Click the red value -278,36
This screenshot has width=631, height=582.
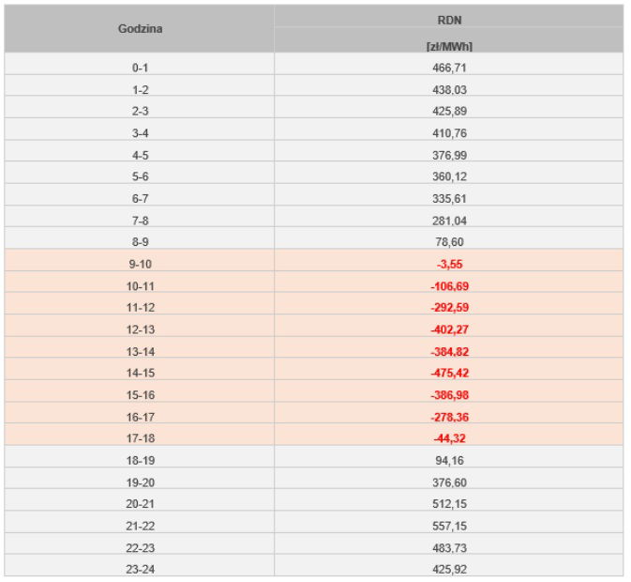point(448,416)
